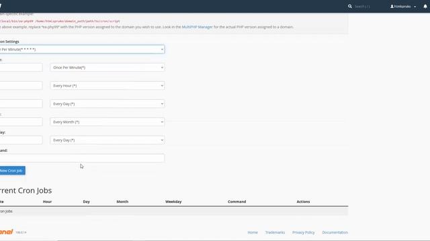
Task: Expand the Every Month (*) dropdown
Action: point(107,122)
